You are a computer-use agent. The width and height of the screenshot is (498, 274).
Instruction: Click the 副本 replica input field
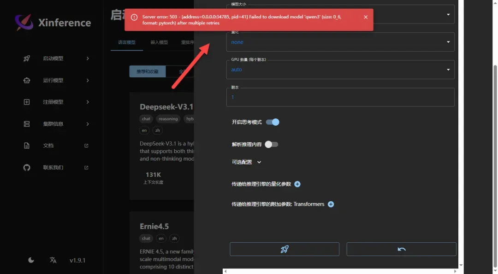point(340,98)
